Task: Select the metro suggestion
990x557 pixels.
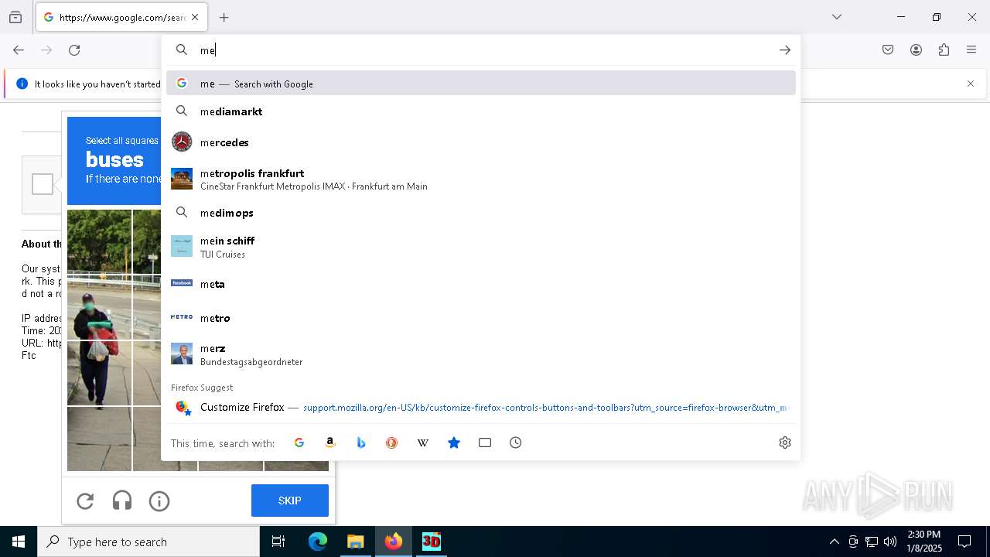Action: [x=481, y=318]
